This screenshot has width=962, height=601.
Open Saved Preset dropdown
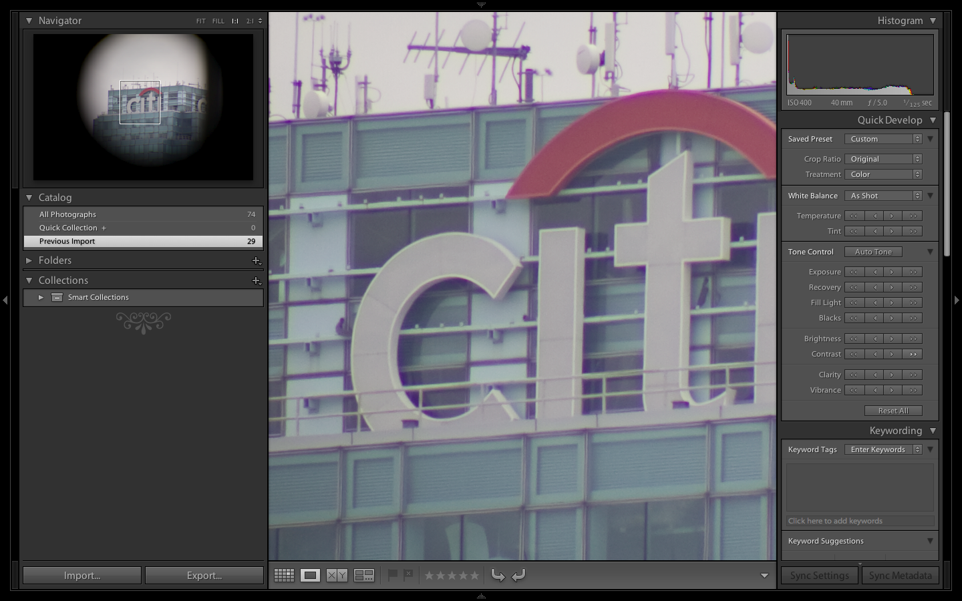coord(883,139)
